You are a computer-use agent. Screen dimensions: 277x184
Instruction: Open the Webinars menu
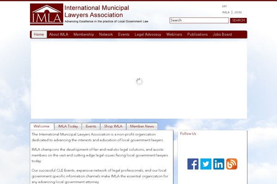(x=174, y=34)
